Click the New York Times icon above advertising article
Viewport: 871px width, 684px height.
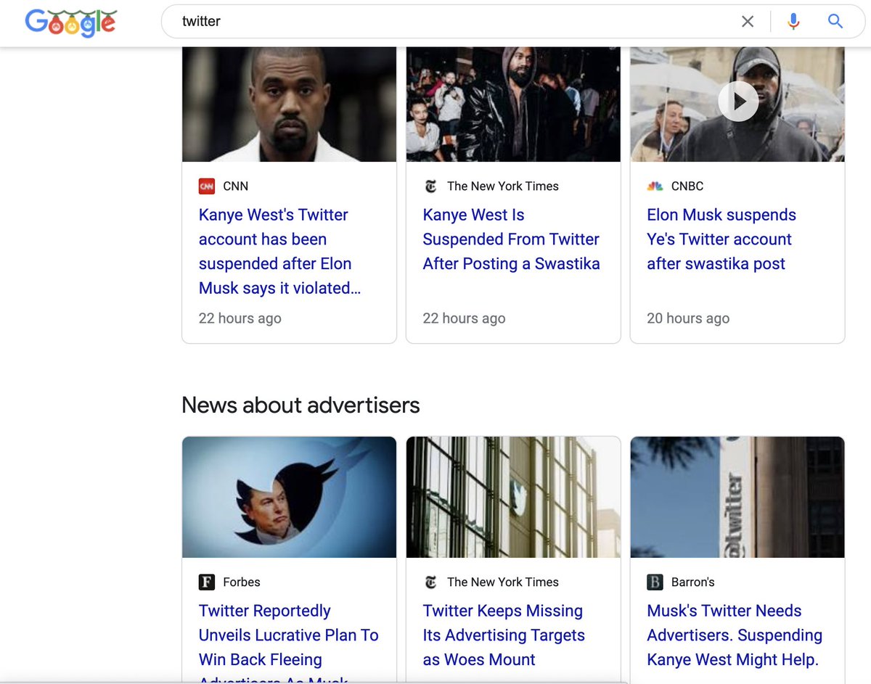(431, 582)
